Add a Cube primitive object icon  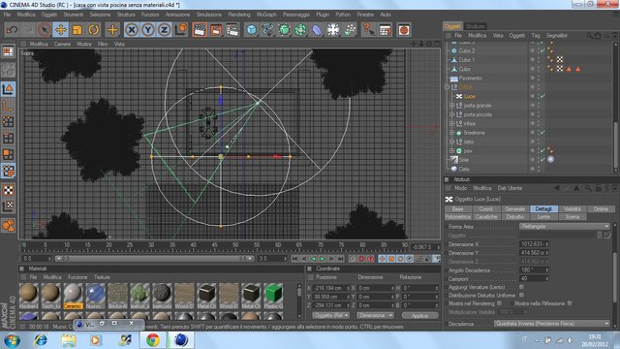pos(252,30)
